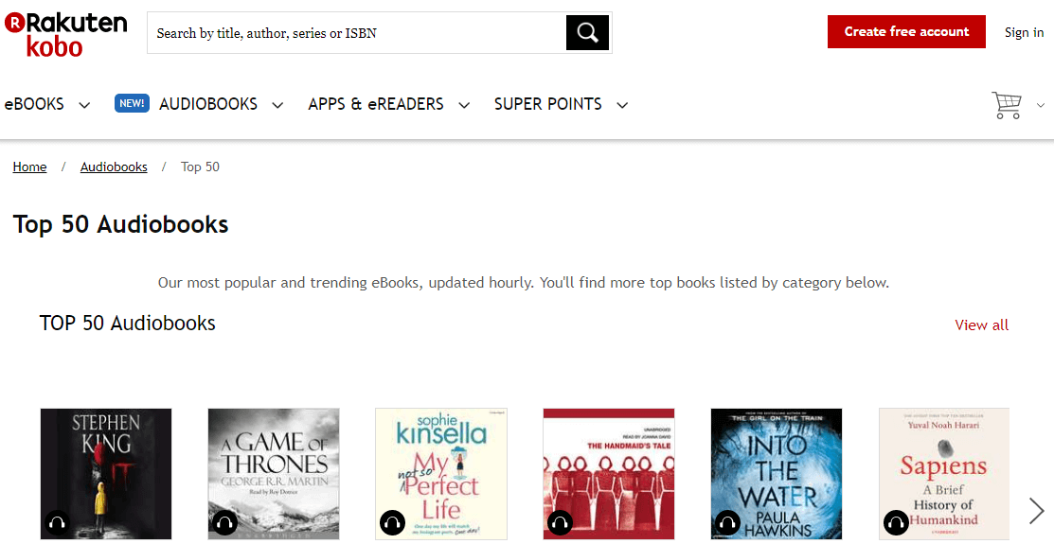Click headphones icon on Sapiens cover
Screen dimensions: 1054x544
[895, 522]
